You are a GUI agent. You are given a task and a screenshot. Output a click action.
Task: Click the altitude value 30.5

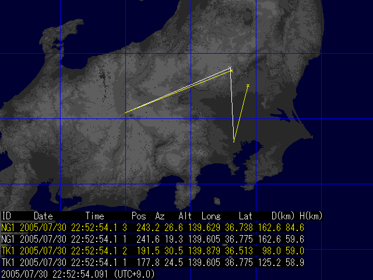tap(186, 251)
